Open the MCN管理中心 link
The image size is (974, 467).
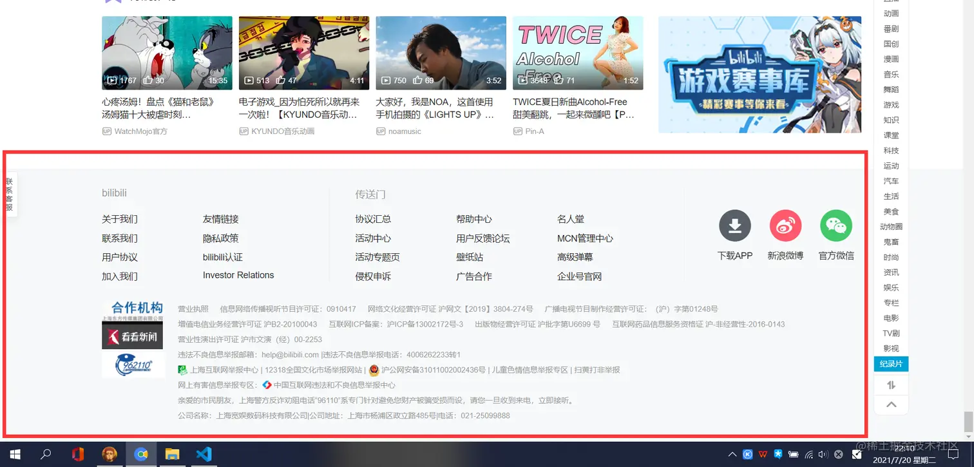coord(585,238)
